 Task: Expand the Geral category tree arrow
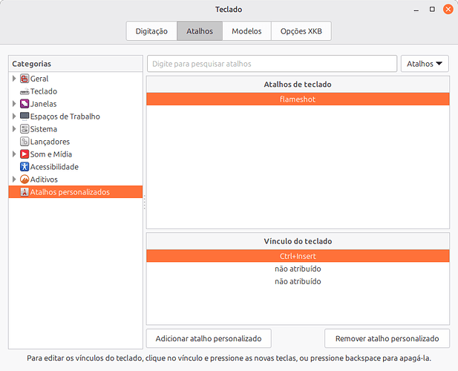pyautogui.click(x=13, y=79)
